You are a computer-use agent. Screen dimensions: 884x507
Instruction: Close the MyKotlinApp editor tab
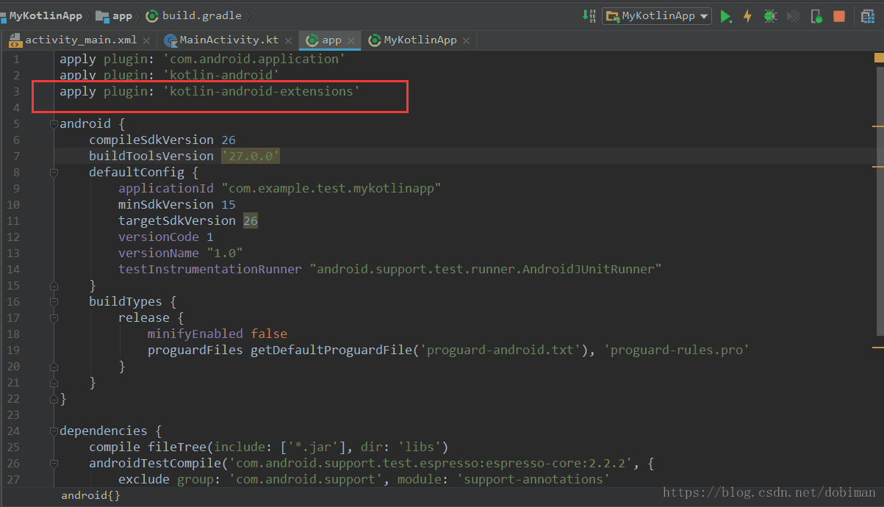tap(467, 41)
